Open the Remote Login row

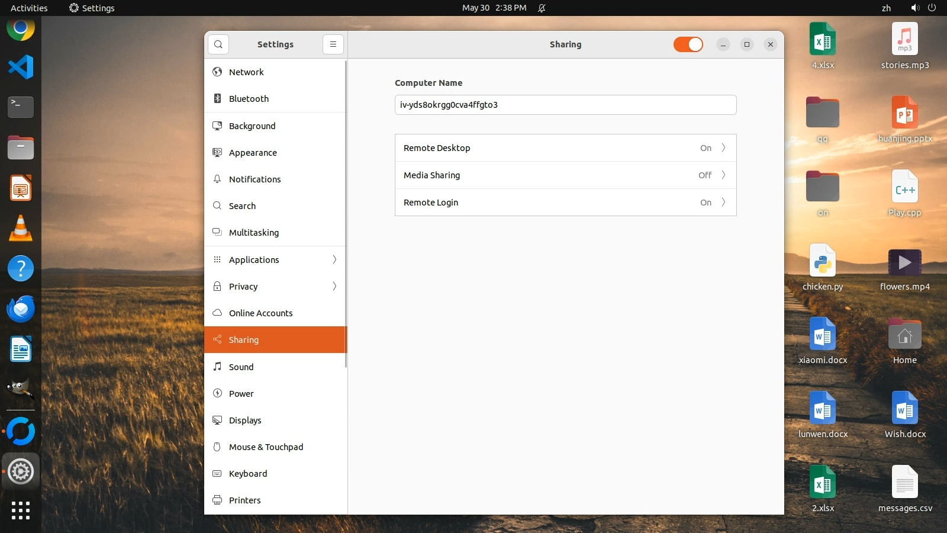[x=565, y=203]
